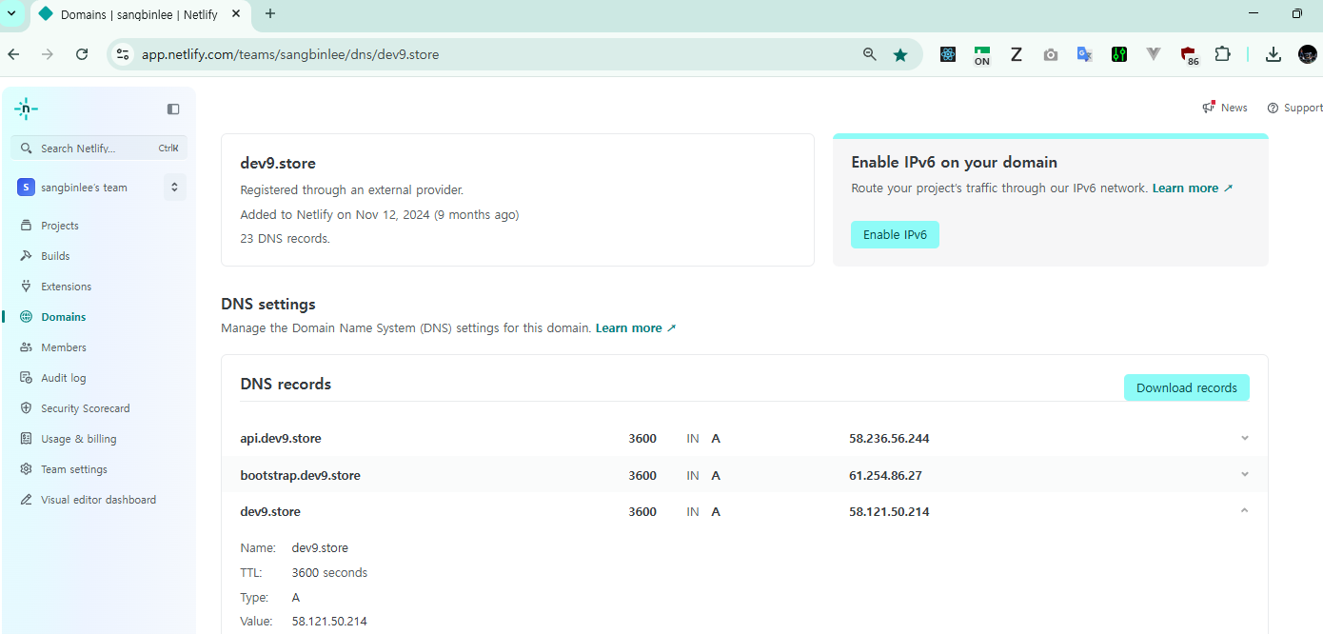Click the bootstrap.dev9.store record name
The image size is (1323, 634).
(x=300, y=475)
